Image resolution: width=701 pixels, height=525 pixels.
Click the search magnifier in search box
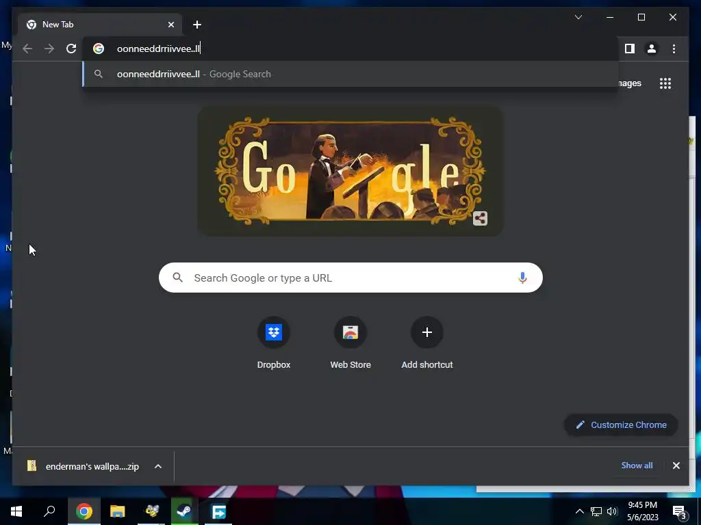[x=177, y=278]
